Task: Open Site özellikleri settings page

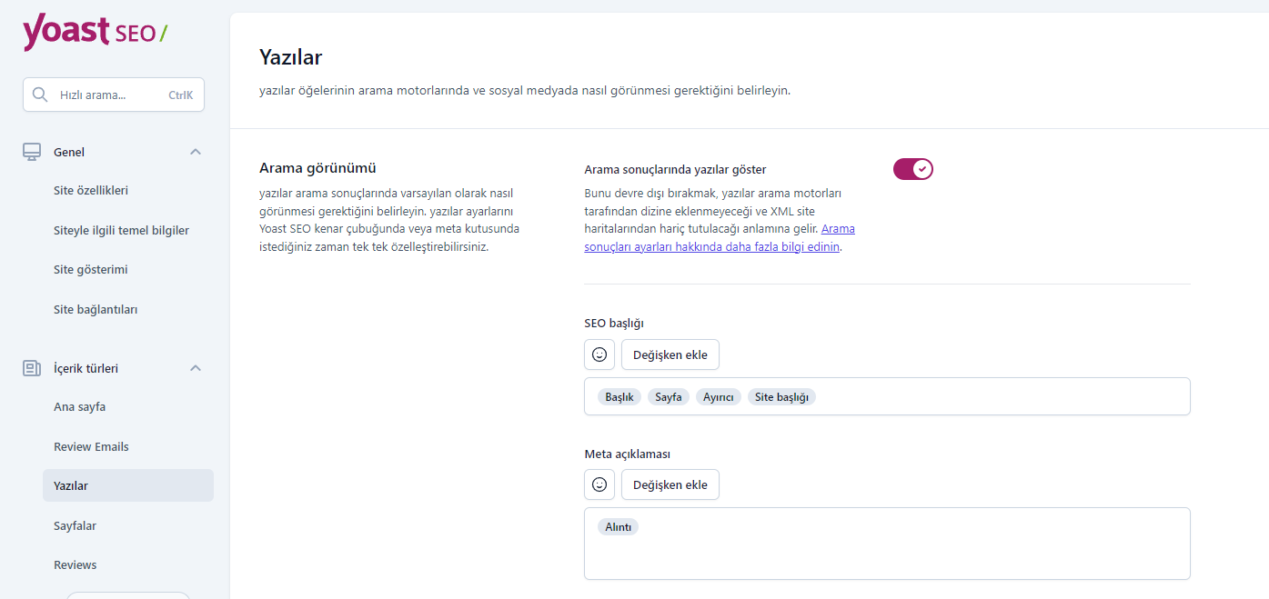Action: (91, 191)
